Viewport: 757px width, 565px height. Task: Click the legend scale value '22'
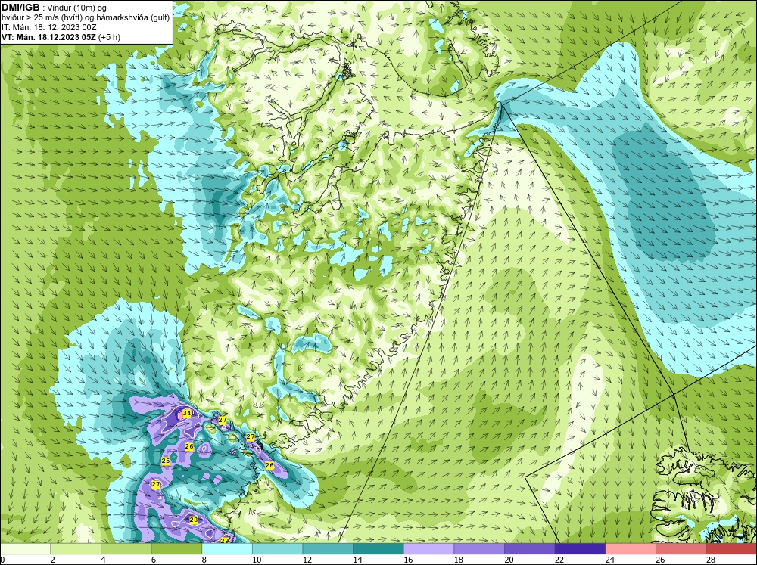click(559, 560)
